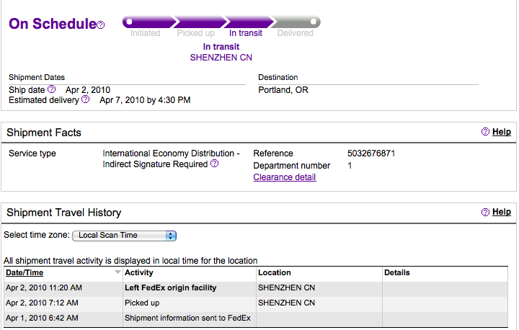Click the Picked up progress step
Image resolution: width=519 pixels, height=330 pixels.
195,33
